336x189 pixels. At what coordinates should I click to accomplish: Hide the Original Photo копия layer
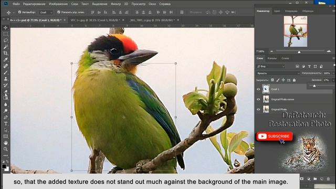258,99
